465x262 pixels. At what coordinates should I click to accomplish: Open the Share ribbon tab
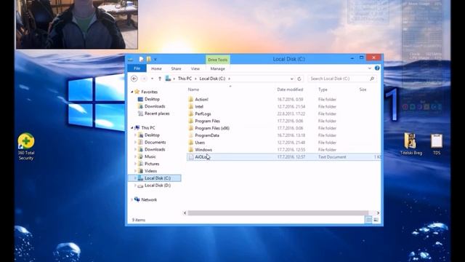(x=176, y=68)
